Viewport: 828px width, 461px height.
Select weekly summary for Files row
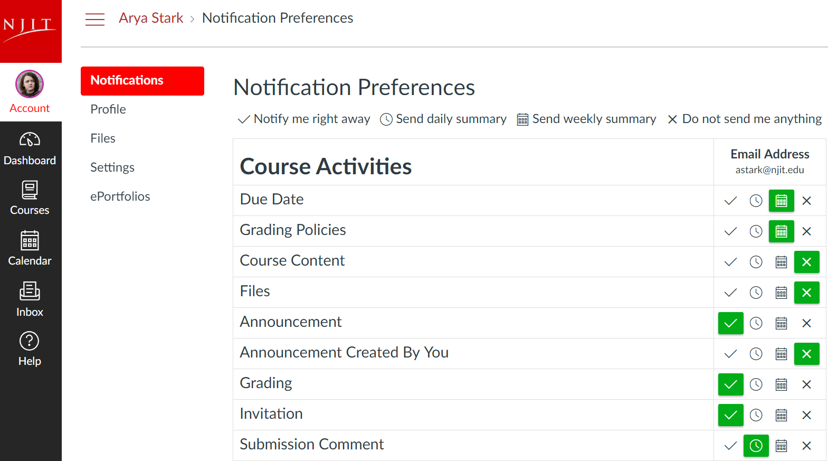(781, 293)
